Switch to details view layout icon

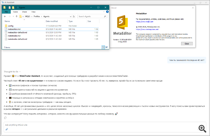[x=103, y=47]
